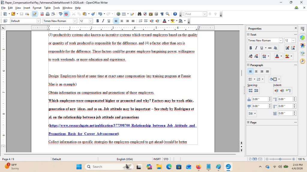Click the Find text box in toolbar
This screenshot has height=172, width=307.
[194, 14]
